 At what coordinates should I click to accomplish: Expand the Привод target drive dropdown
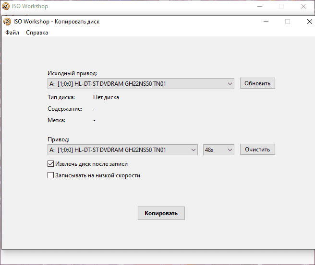pos(122,150)
